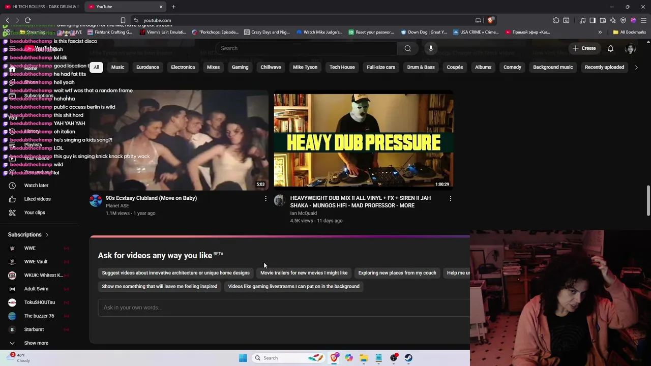Click the Create button
Viewport: 651px width, 366px height.
584,48
